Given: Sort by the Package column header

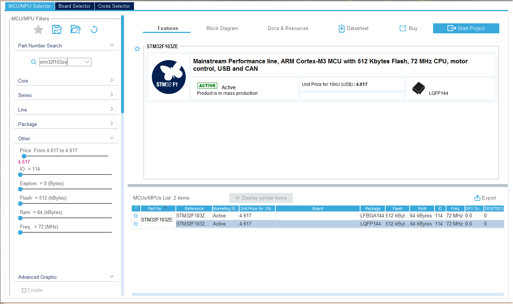Looking at the screenshot, I should click(373, 208).
